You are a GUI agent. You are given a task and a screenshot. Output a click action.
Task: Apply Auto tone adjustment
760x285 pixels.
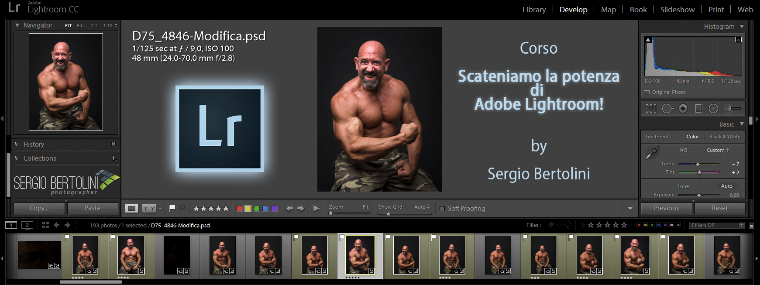coord(726,186)
